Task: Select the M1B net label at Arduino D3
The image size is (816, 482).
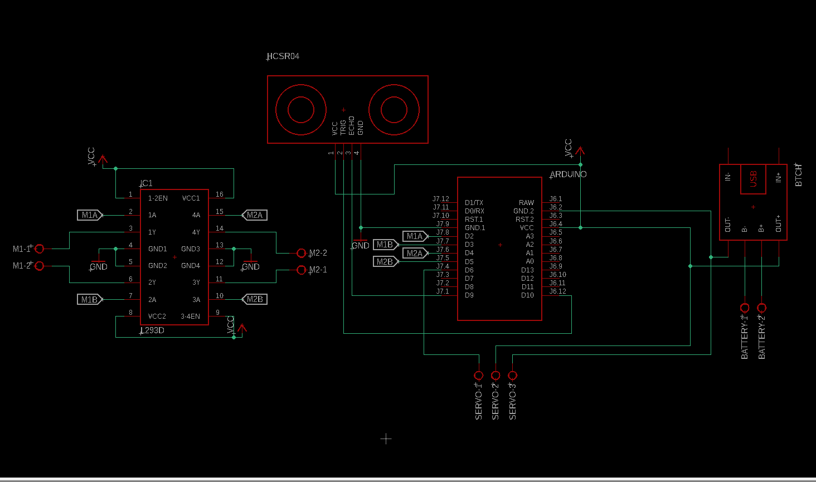Action: tap(386, 245)
